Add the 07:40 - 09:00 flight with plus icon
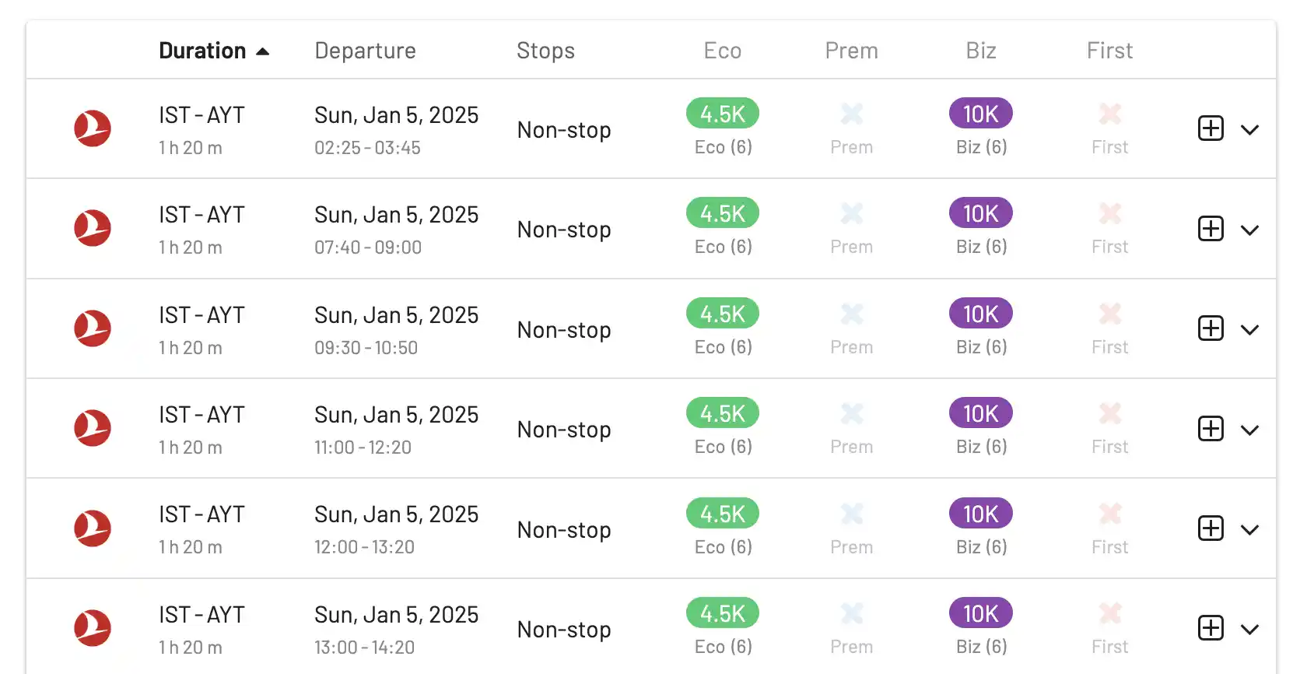The width and height of the screenshot is (1307, 674). (1211, 229)
